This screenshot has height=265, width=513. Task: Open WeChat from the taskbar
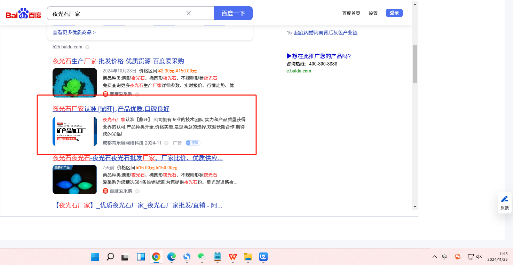(x=202, y=257)
